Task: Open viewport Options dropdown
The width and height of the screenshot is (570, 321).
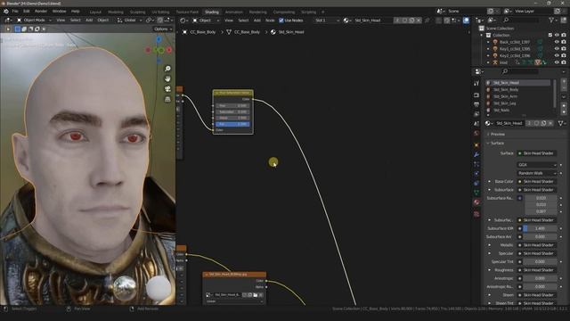Action: [162, 29]
